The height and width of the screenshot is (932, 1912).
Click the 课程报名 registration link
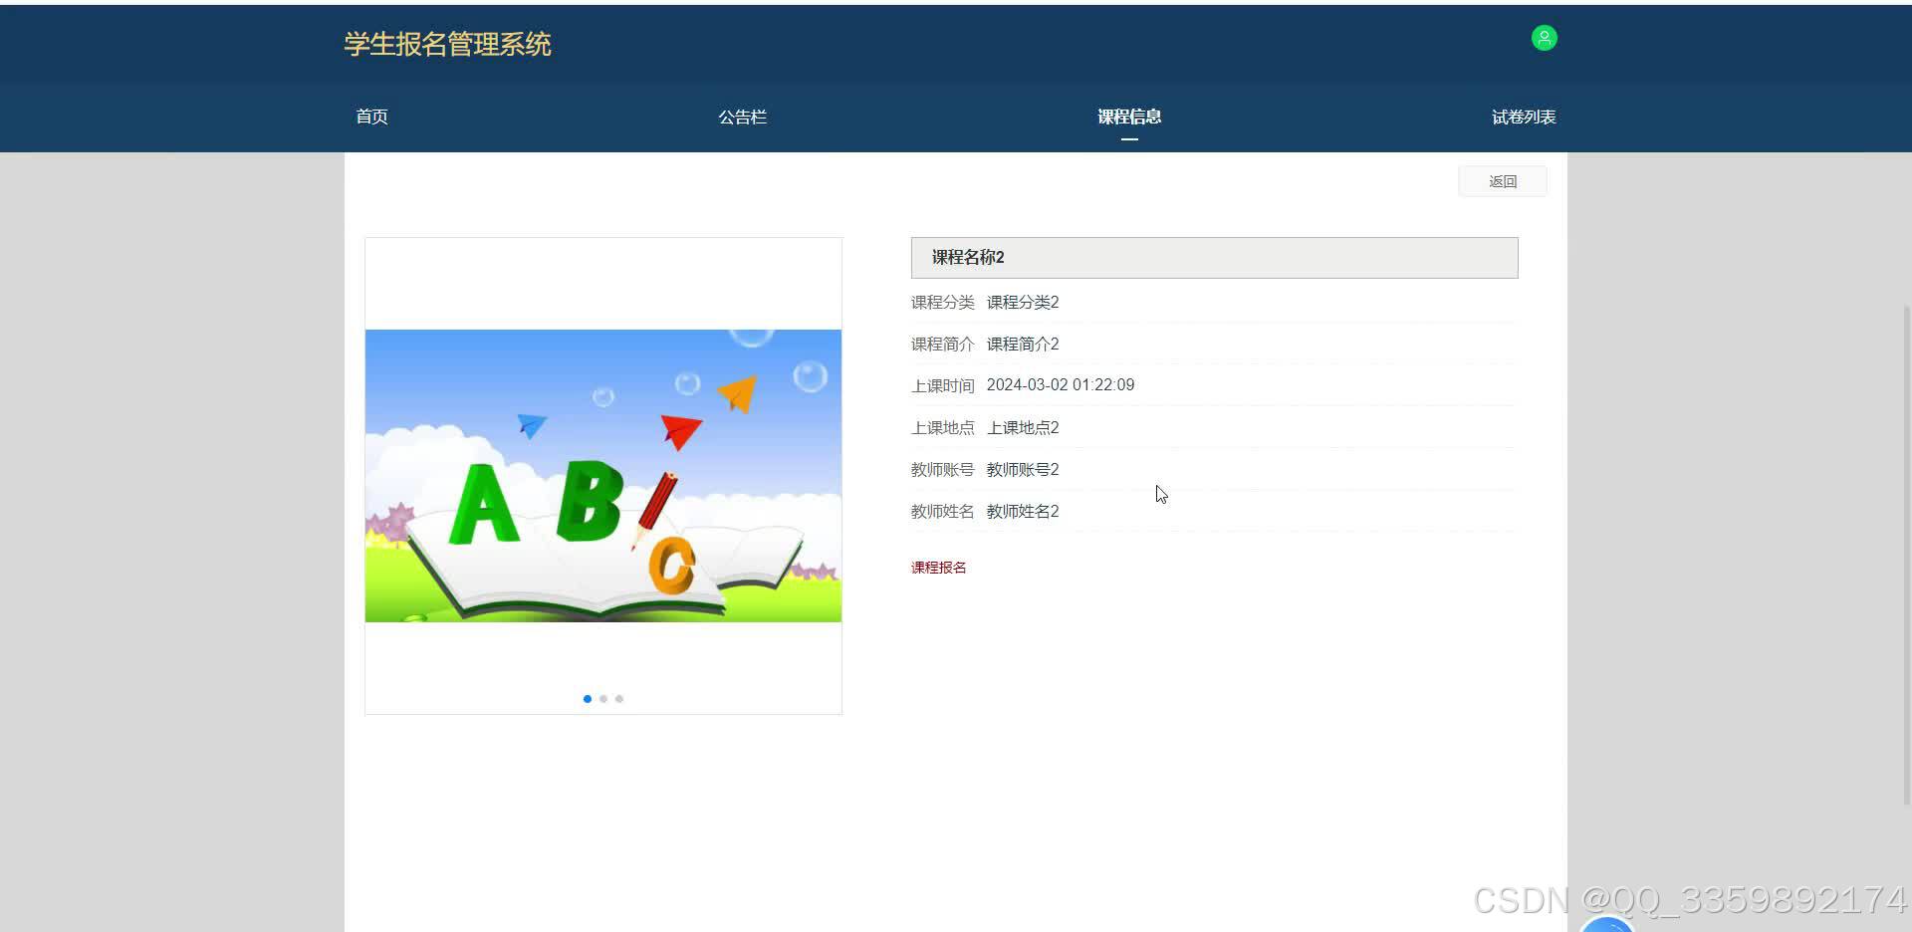[937, 566]
